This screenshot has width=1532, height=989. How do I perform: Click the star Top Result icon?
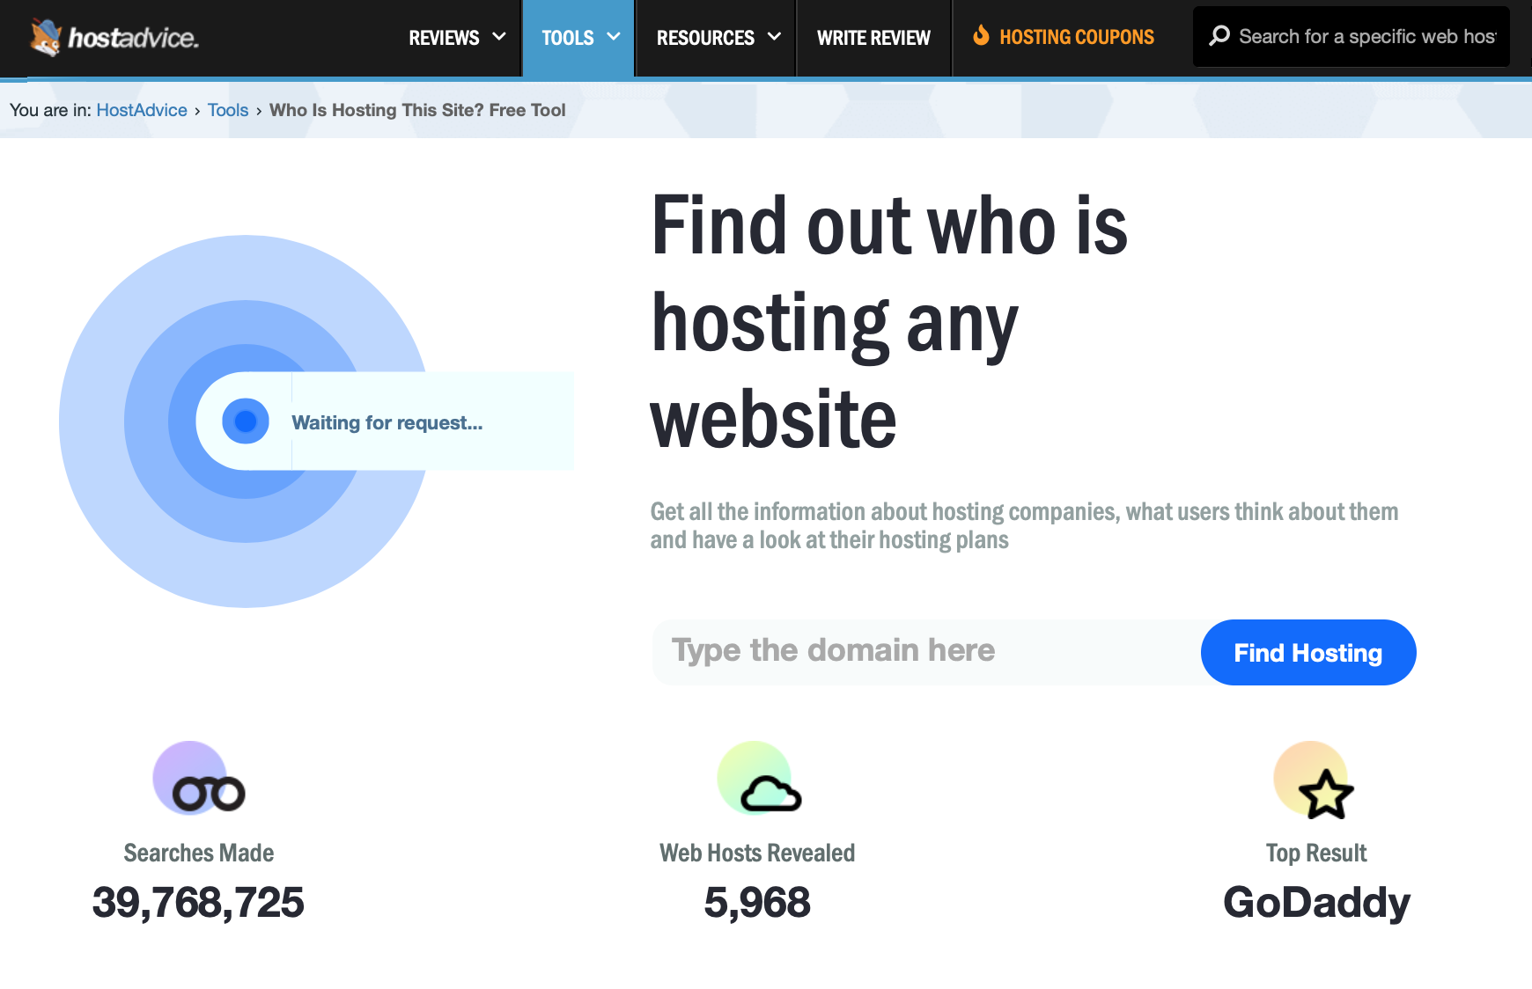click(1315, 780)
